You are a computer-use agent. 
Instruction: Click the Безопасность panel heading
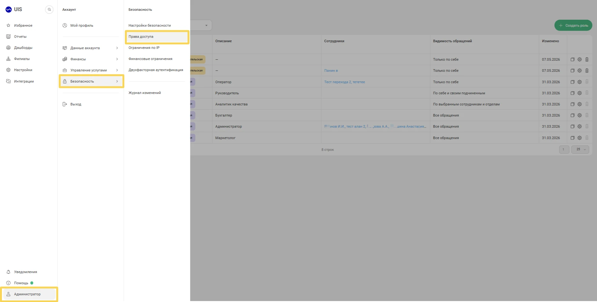140,10
